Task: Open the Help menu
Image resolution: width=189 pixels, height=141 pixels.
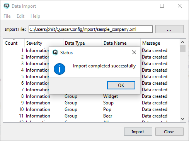Action: pos(35,16)
